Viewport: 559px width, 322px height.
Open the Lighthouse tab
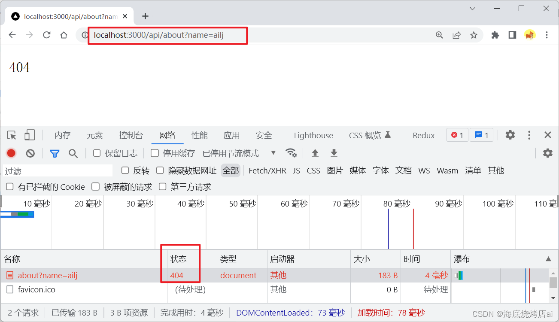313,135
